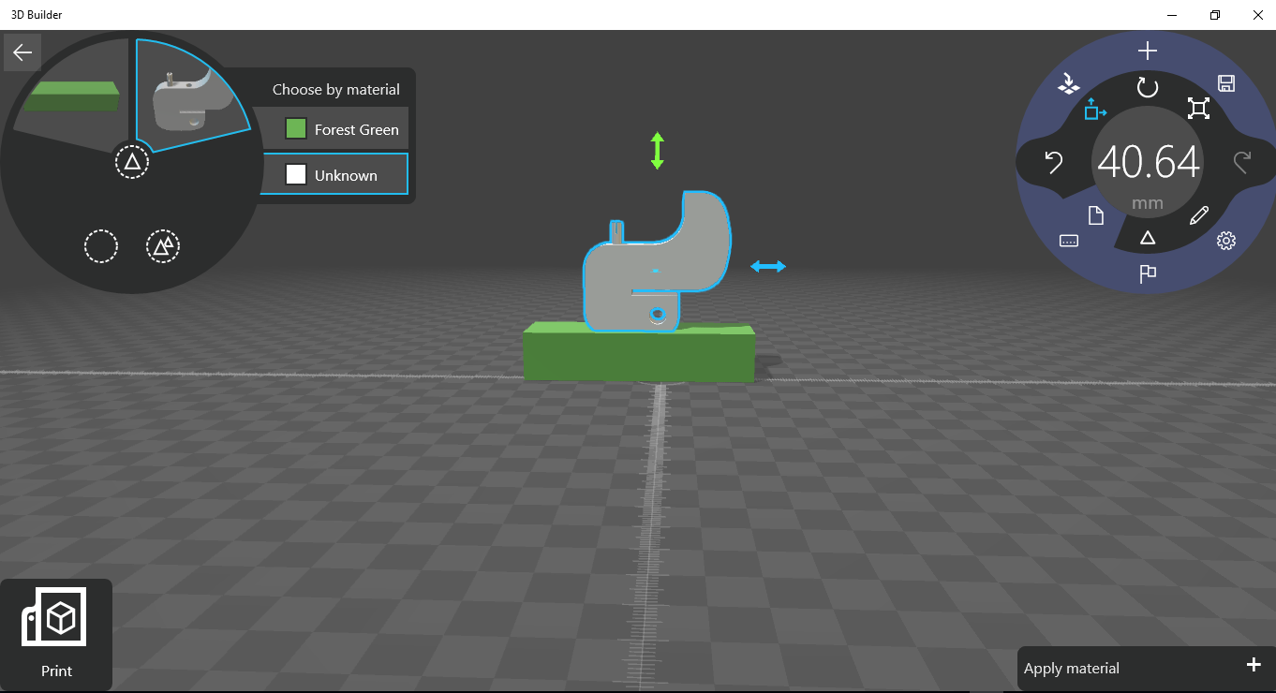Screen dimensions: 1276x693
Task: Click the Undo arrow icon
Action: (x=1054, y=162)
